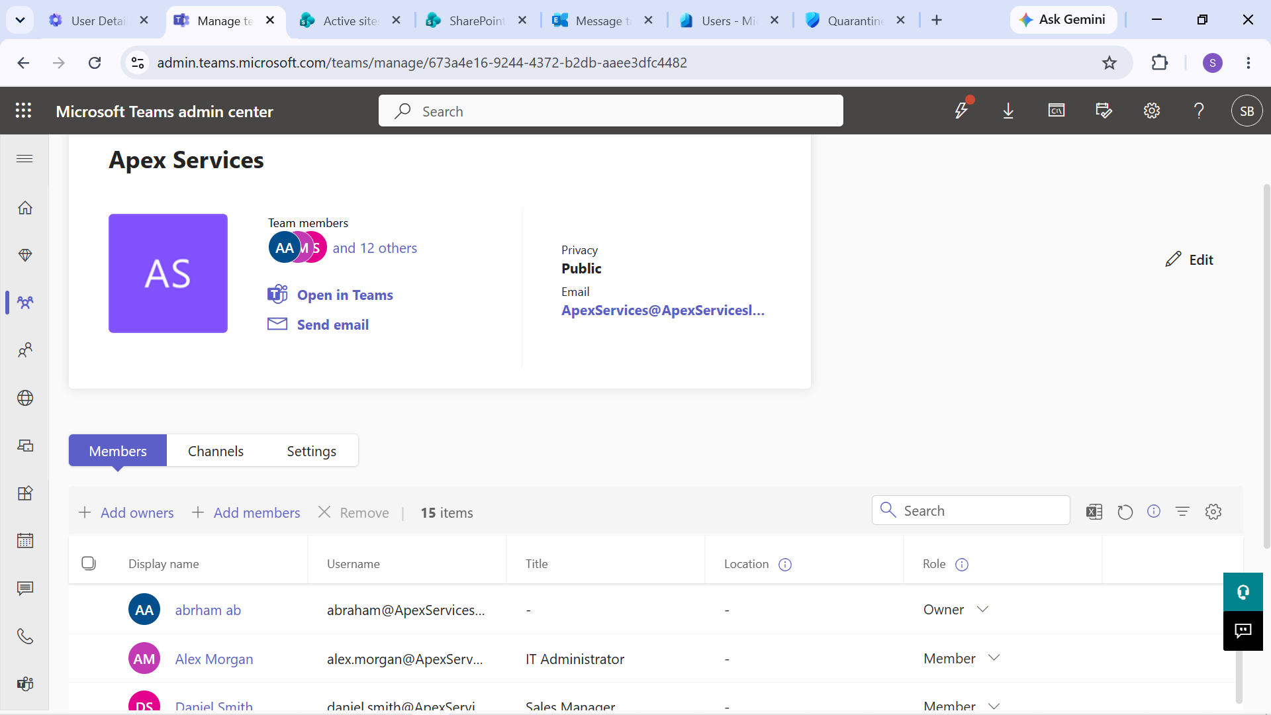This screenshot has height=715, width=1271.
Task: Click Add owners
Action: [126, 513]
